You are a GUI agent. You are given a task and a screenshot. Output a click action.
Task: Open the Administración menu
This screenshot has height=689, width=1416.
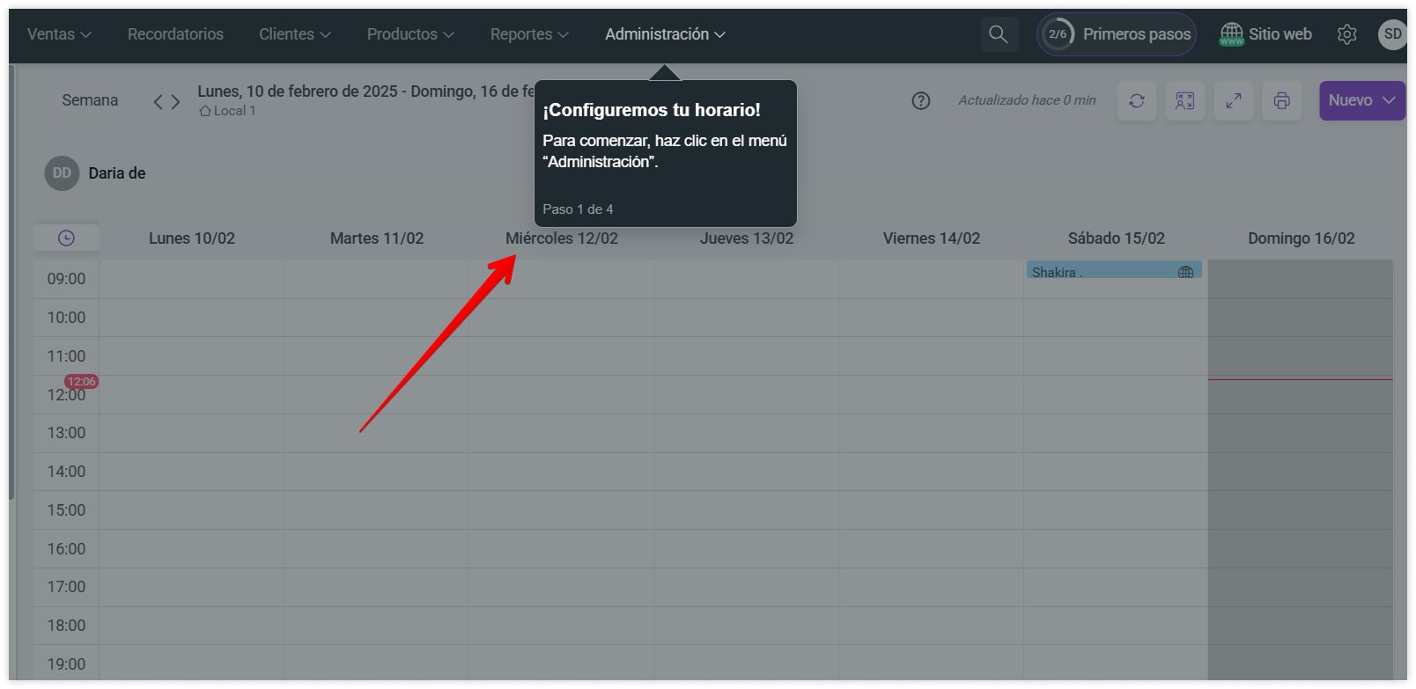(665, 34)
